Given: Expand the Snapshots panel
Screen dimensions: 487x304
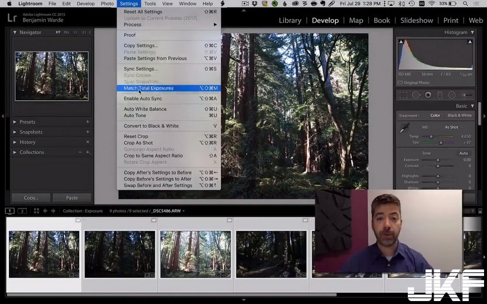Looking at the screenshot, I should 15,132.
